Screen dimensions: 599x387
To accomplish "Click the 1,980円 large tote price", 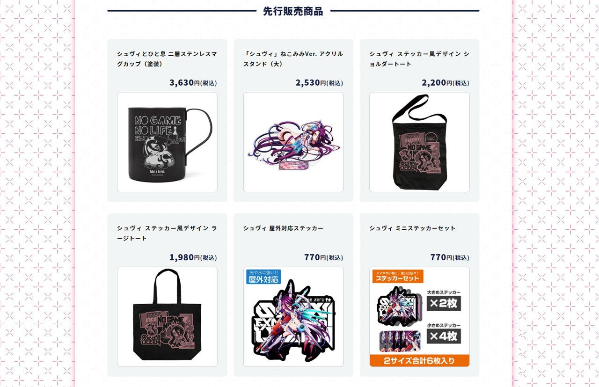I will pos(193,257).
